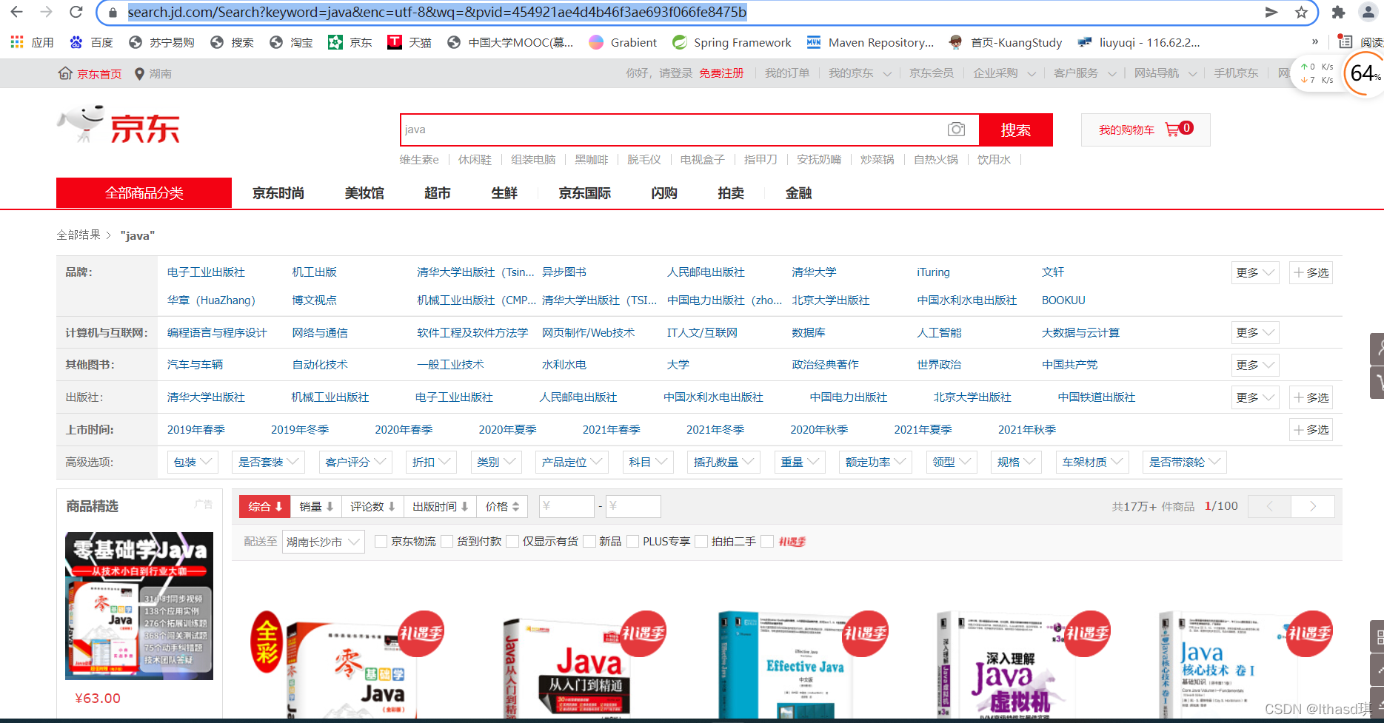1384x723 pixels.
Task: Open the 全部商品分类 menu
Action: [144, 193]
